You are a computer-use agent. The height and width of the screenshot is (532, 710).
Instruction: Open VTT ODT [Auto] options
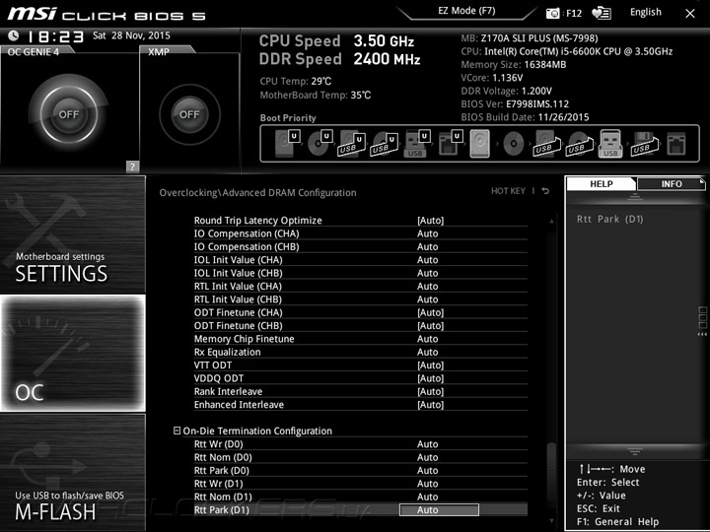(x=430, y=366)
